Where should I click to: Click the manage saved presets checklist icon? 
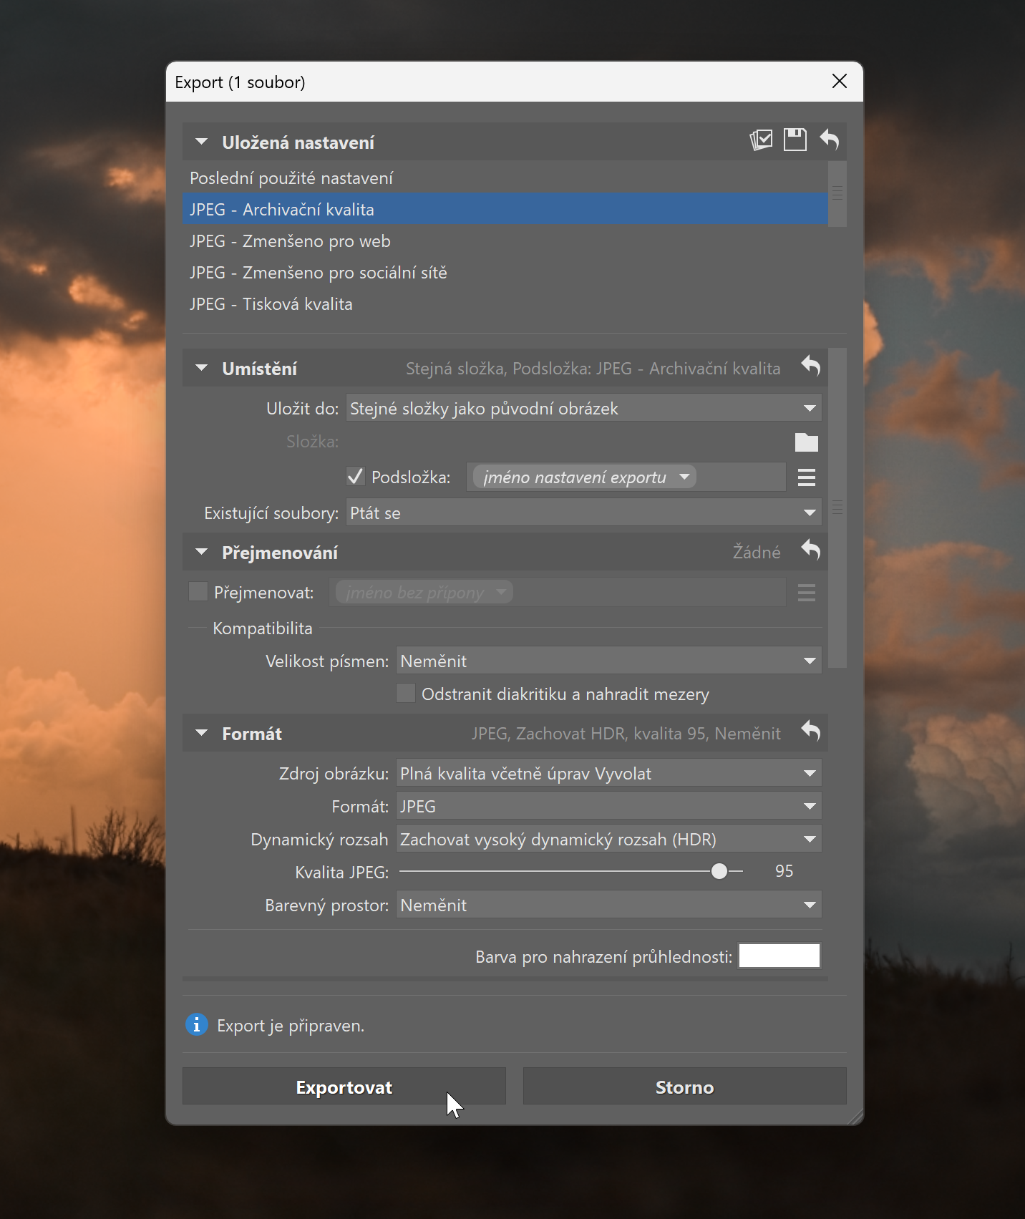761,140
